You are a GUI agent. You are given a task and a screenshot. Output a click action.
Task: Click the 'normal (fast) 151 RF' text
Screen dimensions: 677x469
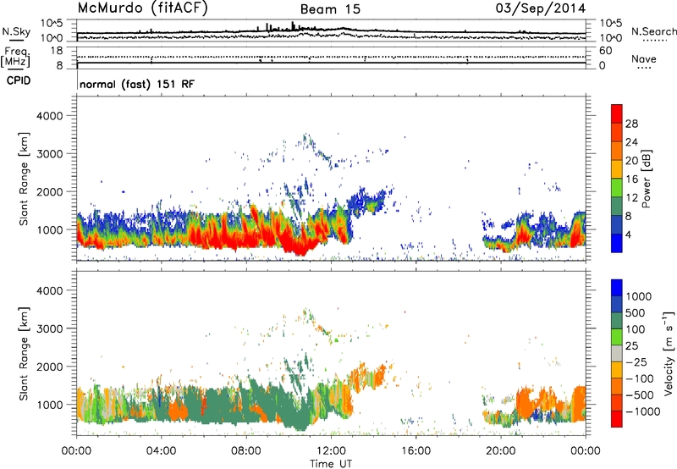click(x=137, y=84)
